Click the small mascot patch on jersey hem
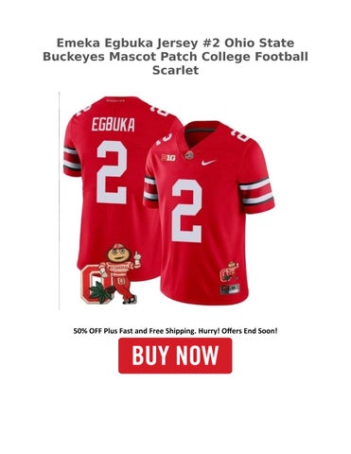 coord(229,271)
